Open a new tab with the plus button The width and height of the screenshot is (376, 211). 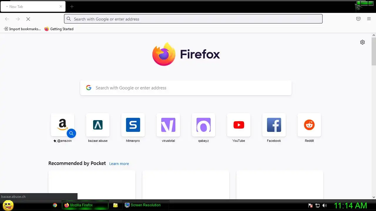72,6
